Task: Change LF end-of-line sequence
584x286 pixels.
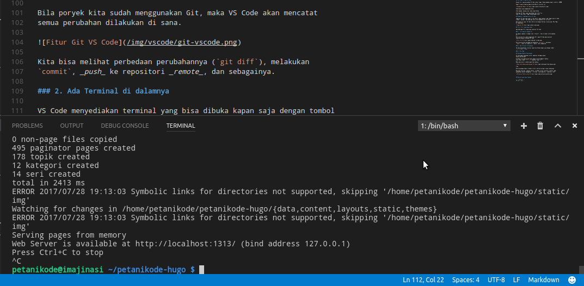Action: pyautogui.click(x=517, y=279)
